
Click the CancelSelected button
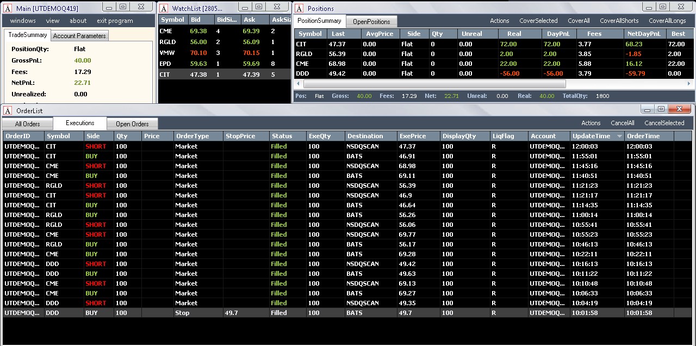click(x=664, y=123)
